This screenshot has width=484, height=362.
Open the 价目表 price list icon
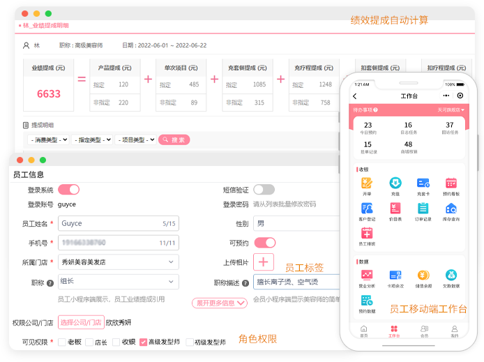pos(395,209)
